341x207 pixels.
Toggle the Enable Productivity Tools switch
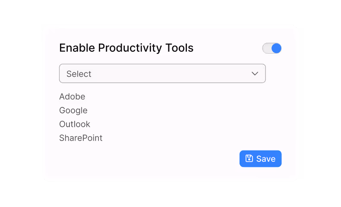[272, 48]
